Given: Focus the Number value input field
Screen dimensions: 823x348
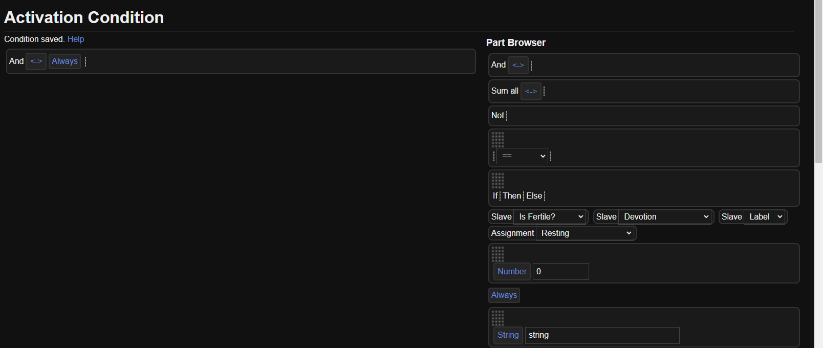Looking at the screenshot, I should click(561, 272).
